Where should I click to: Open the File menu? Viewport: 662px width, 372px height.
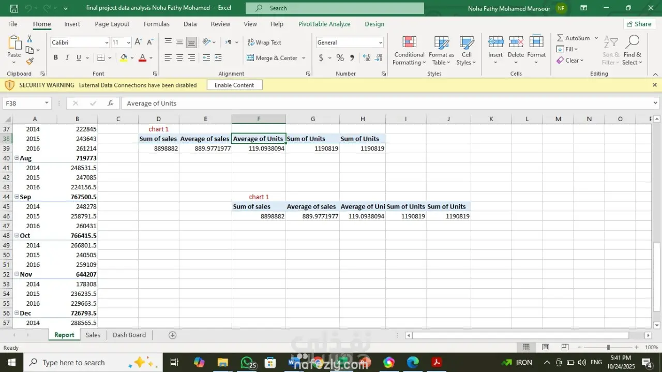12,24
